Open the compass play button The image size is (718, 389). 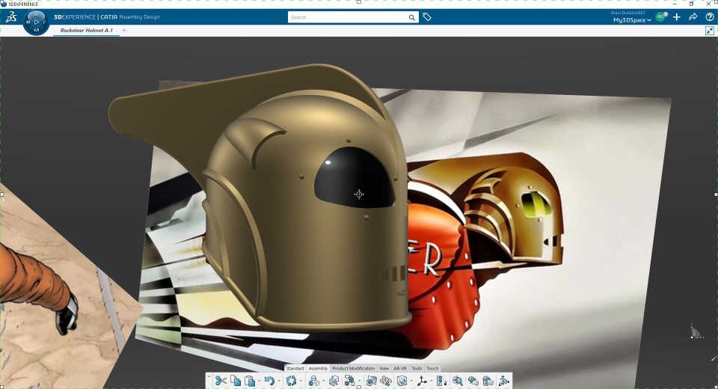pos(36,22)
